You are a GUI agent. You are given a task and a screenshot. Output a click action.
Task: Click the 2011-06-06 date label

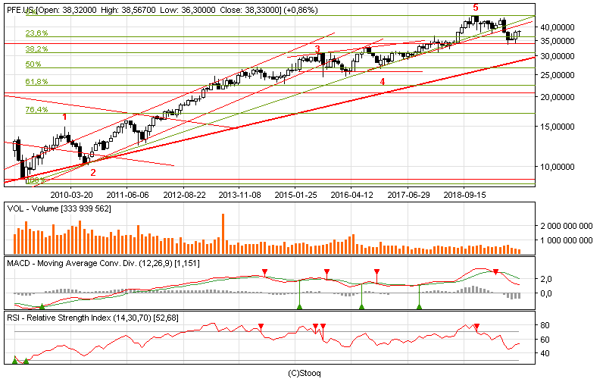(127, 195)
